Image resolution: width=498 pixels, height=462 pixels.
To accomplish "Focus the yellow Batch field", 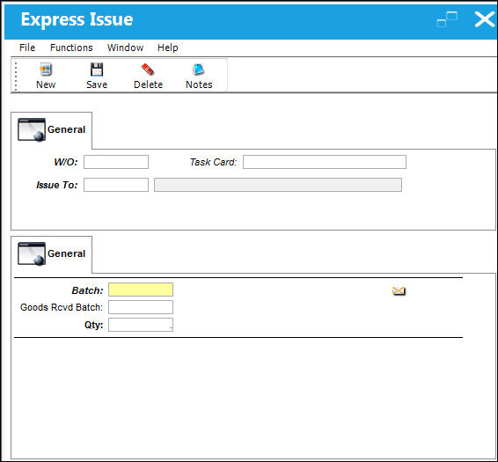I will coord(141,290).
